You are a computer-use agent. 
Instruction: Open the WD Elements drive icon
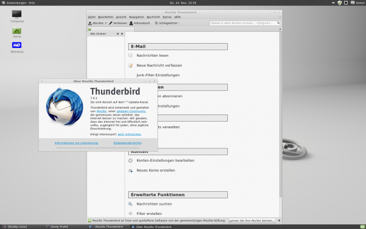click(17, 45)
